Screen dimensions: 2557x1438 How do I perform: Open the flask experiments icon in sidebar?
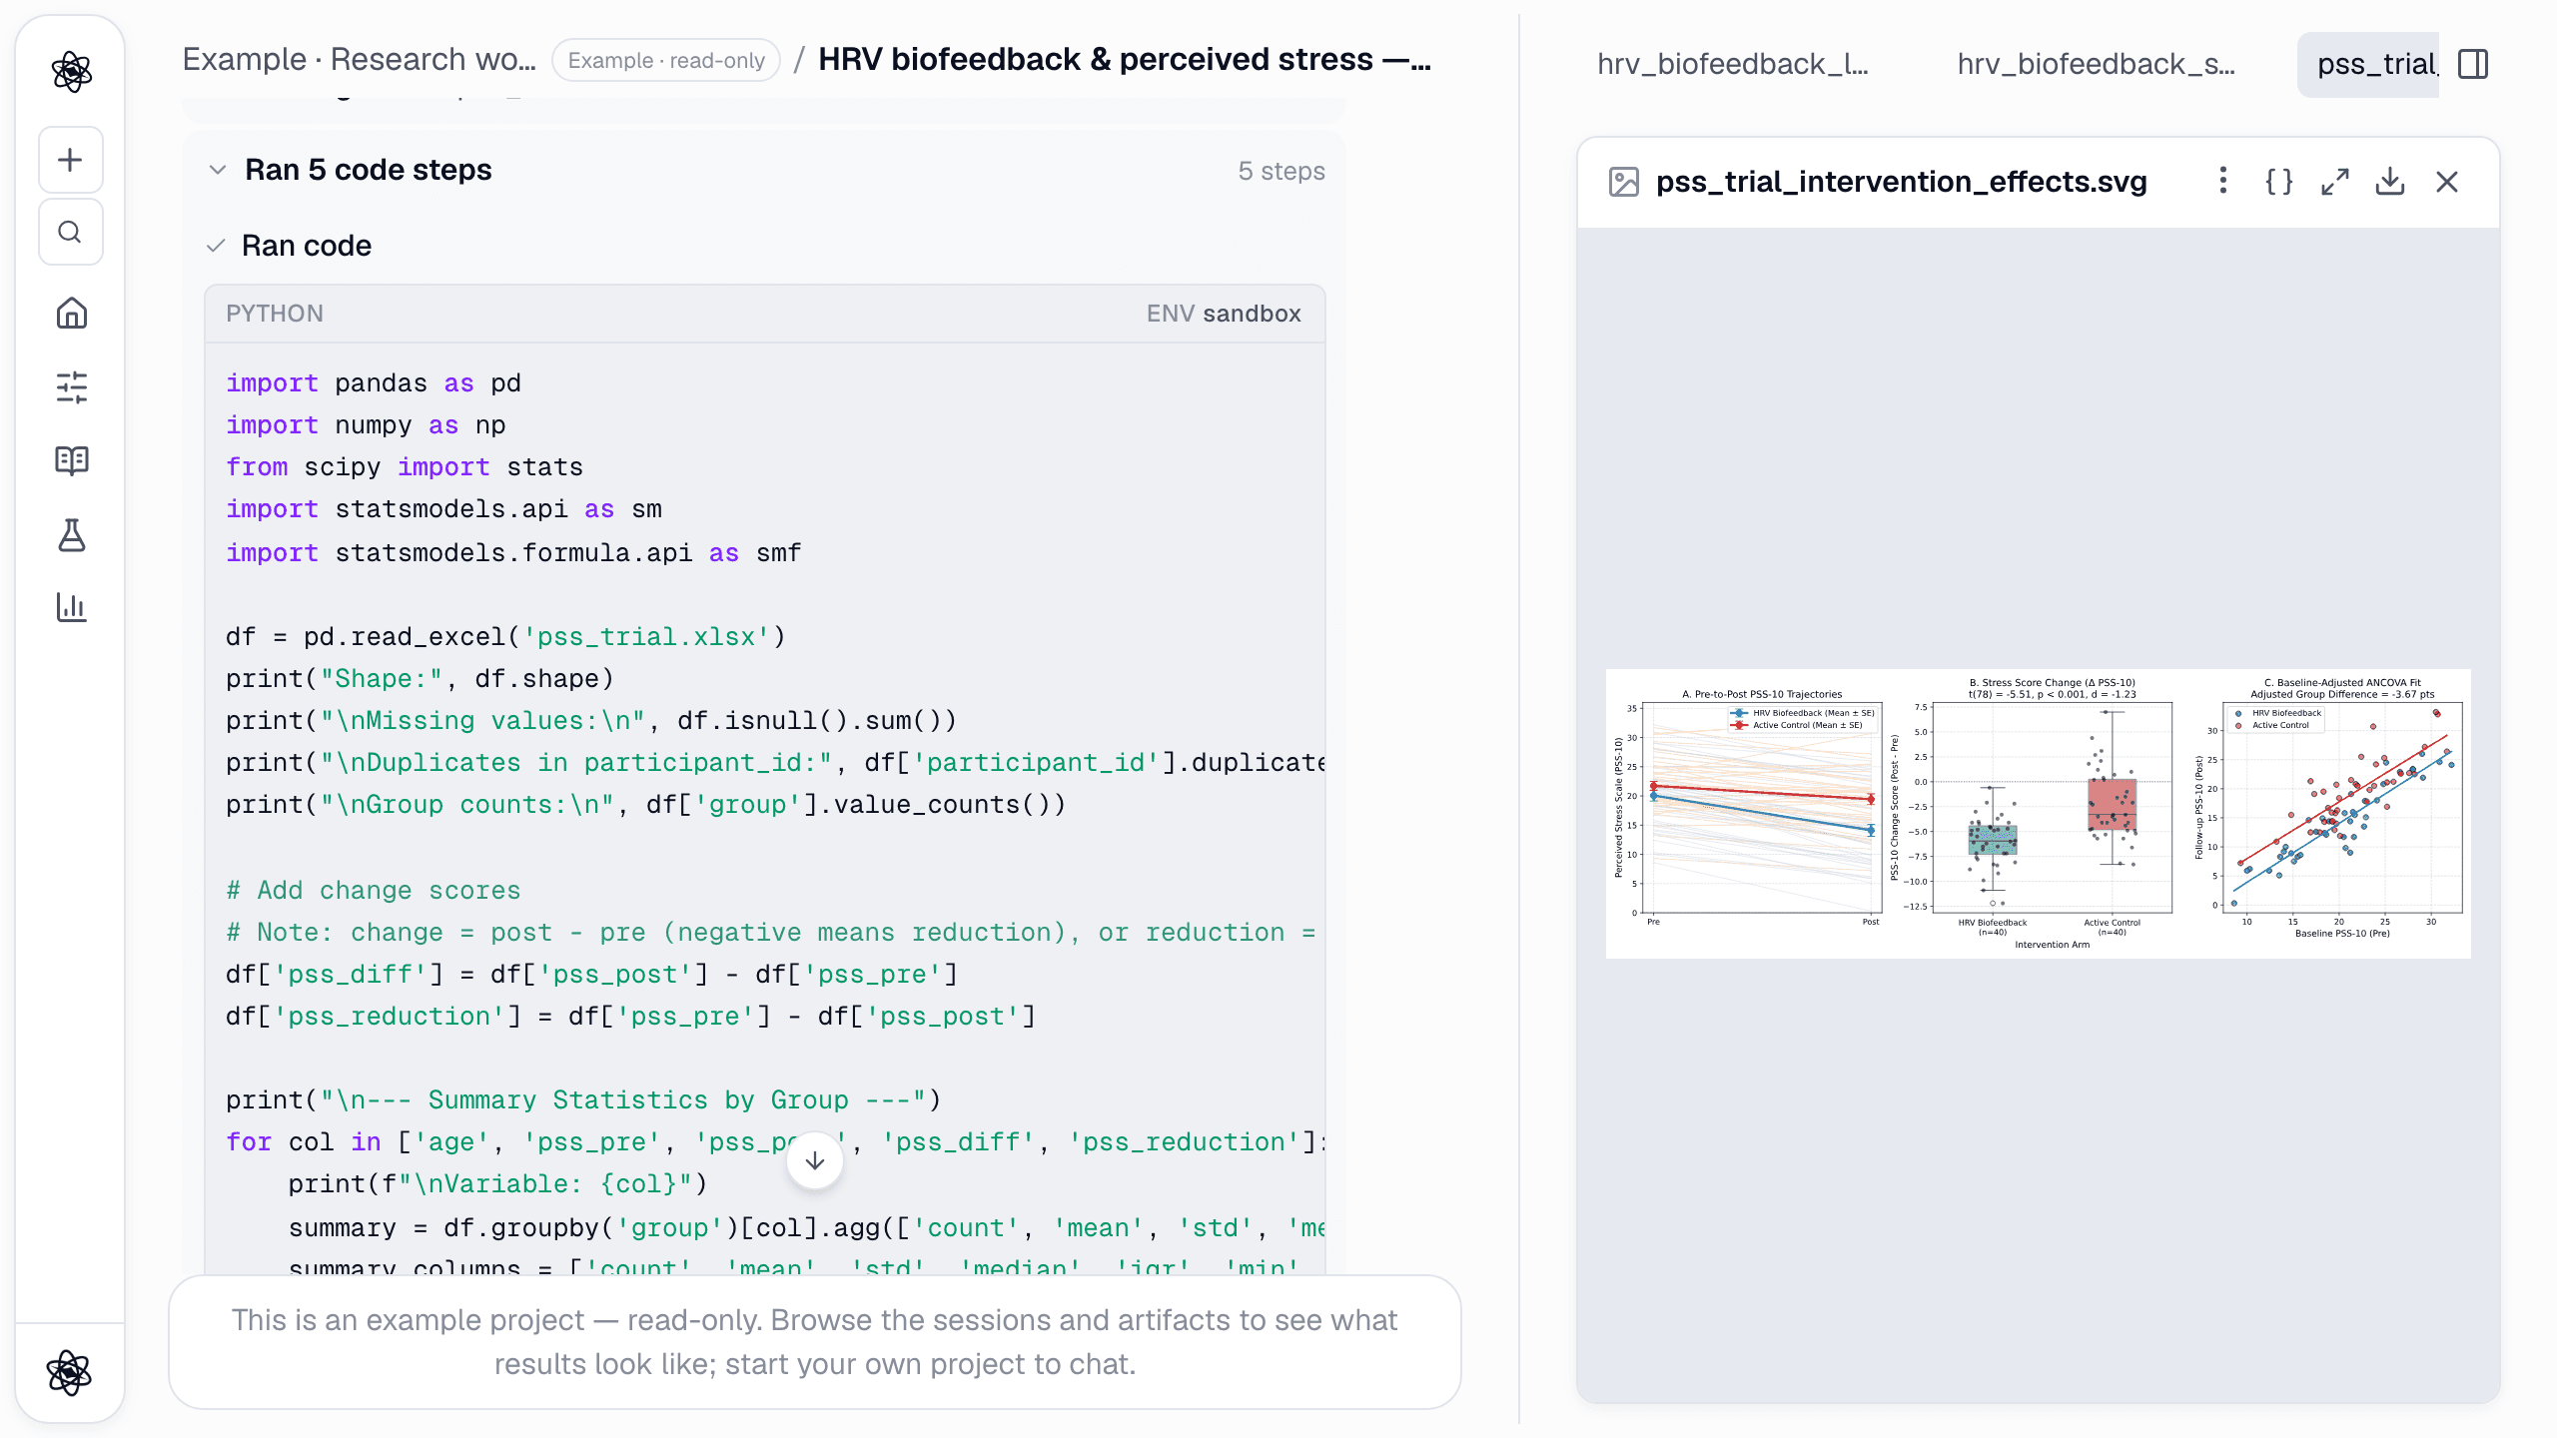[x=71, y=534]
